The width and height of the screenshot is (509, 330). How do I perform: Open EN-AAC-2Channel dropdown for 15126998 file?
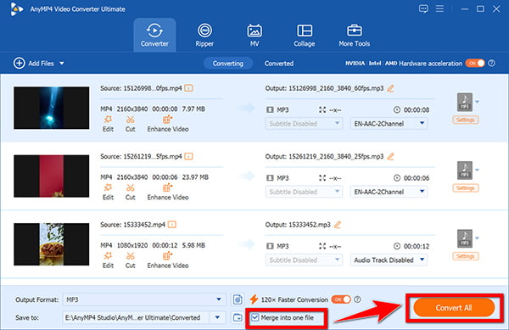point(389,124)
